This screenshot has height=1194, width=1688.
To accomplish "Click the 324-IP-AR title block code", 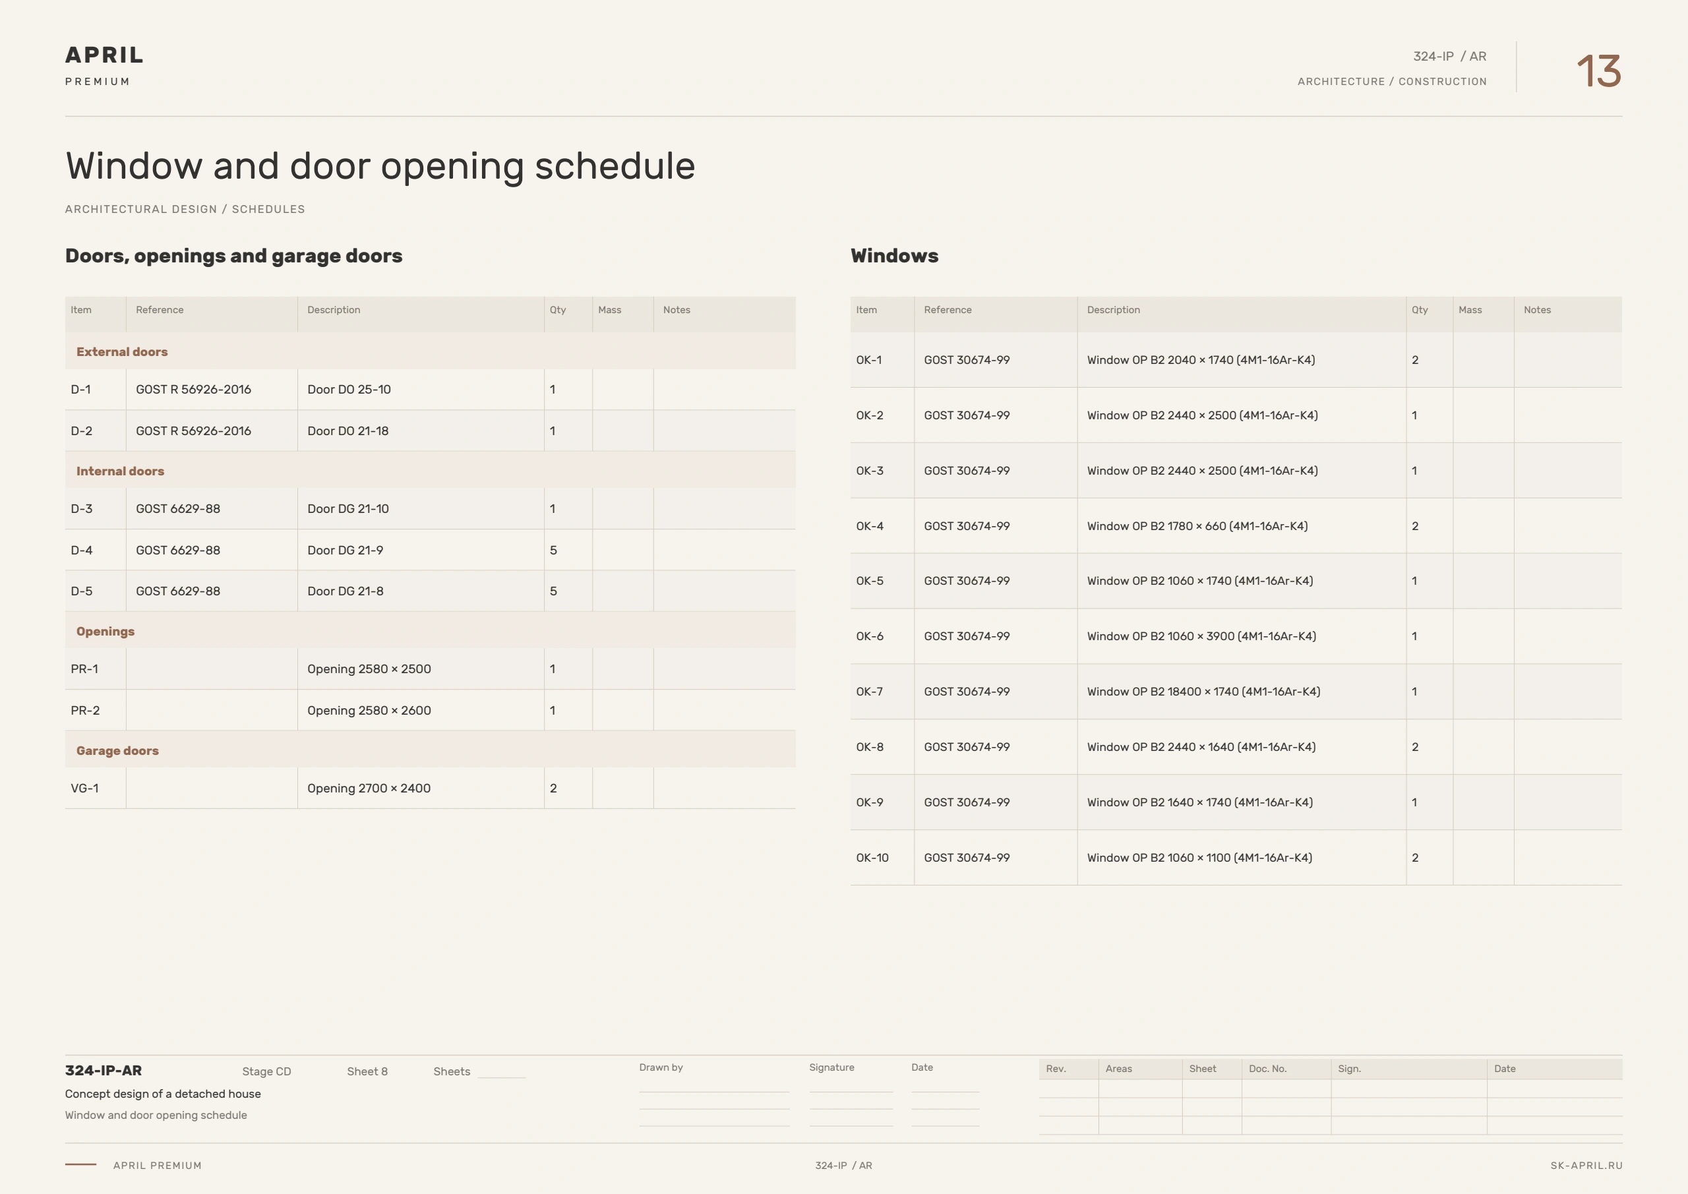I will 104,1071.
